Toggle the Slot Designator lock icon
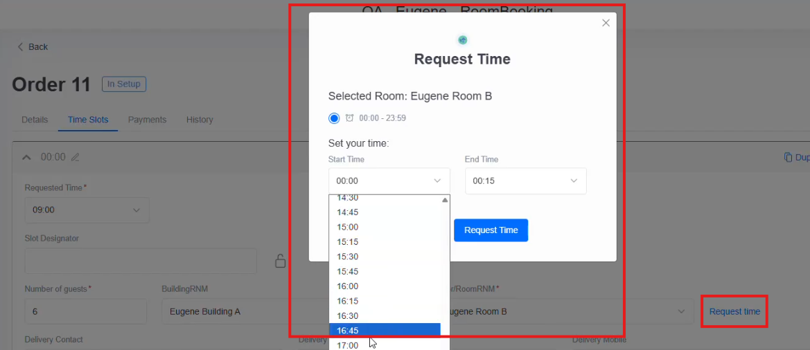 click(280, 261)
